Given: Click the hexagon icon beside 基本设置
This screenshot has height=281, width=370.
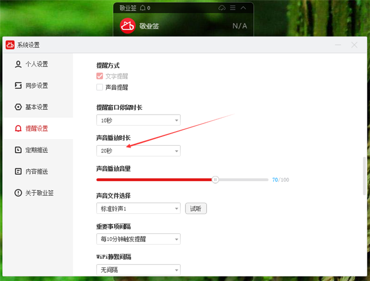Looking at the screenshot, I should [x=18, y=107].
